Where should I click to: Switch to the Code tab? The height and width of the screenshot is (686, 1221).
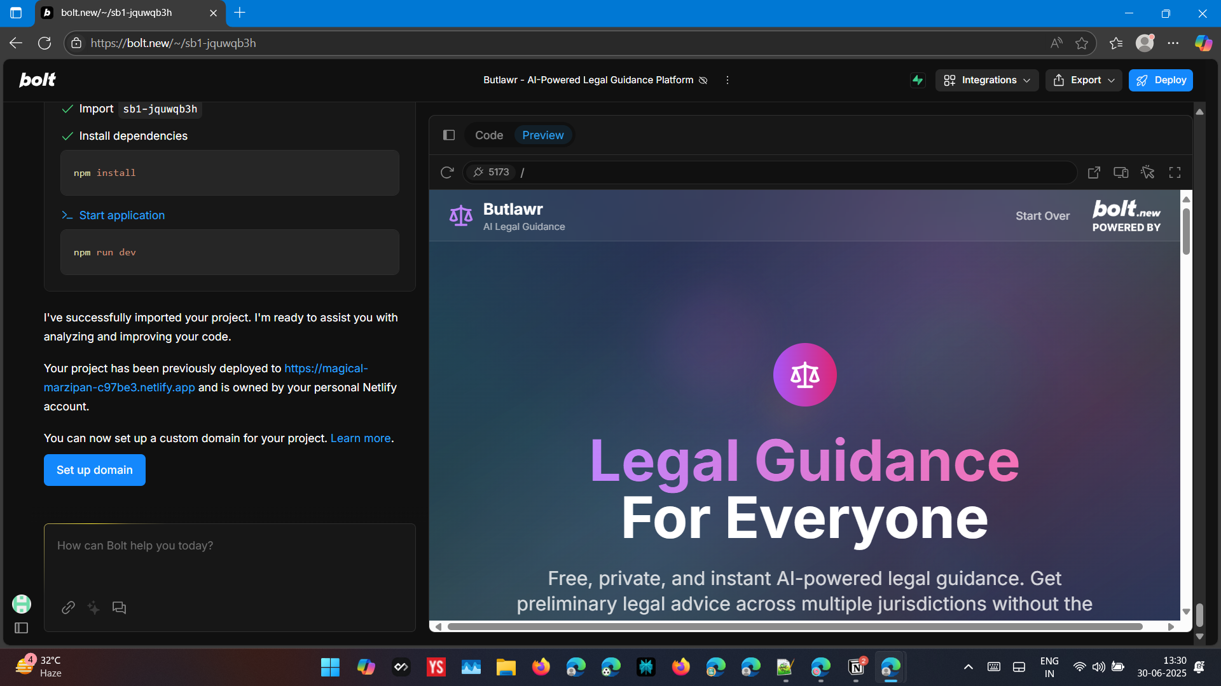tap(488, 135)
